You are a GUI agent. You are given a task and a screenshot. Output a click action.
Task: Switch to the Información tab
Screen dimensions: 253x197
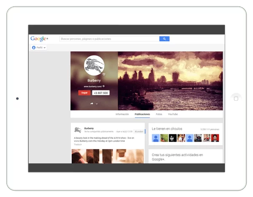click(122, 114)
